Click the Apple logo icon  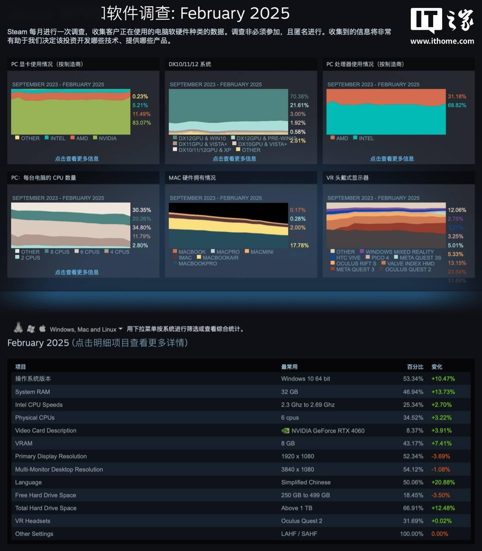(x=43, y=328)
